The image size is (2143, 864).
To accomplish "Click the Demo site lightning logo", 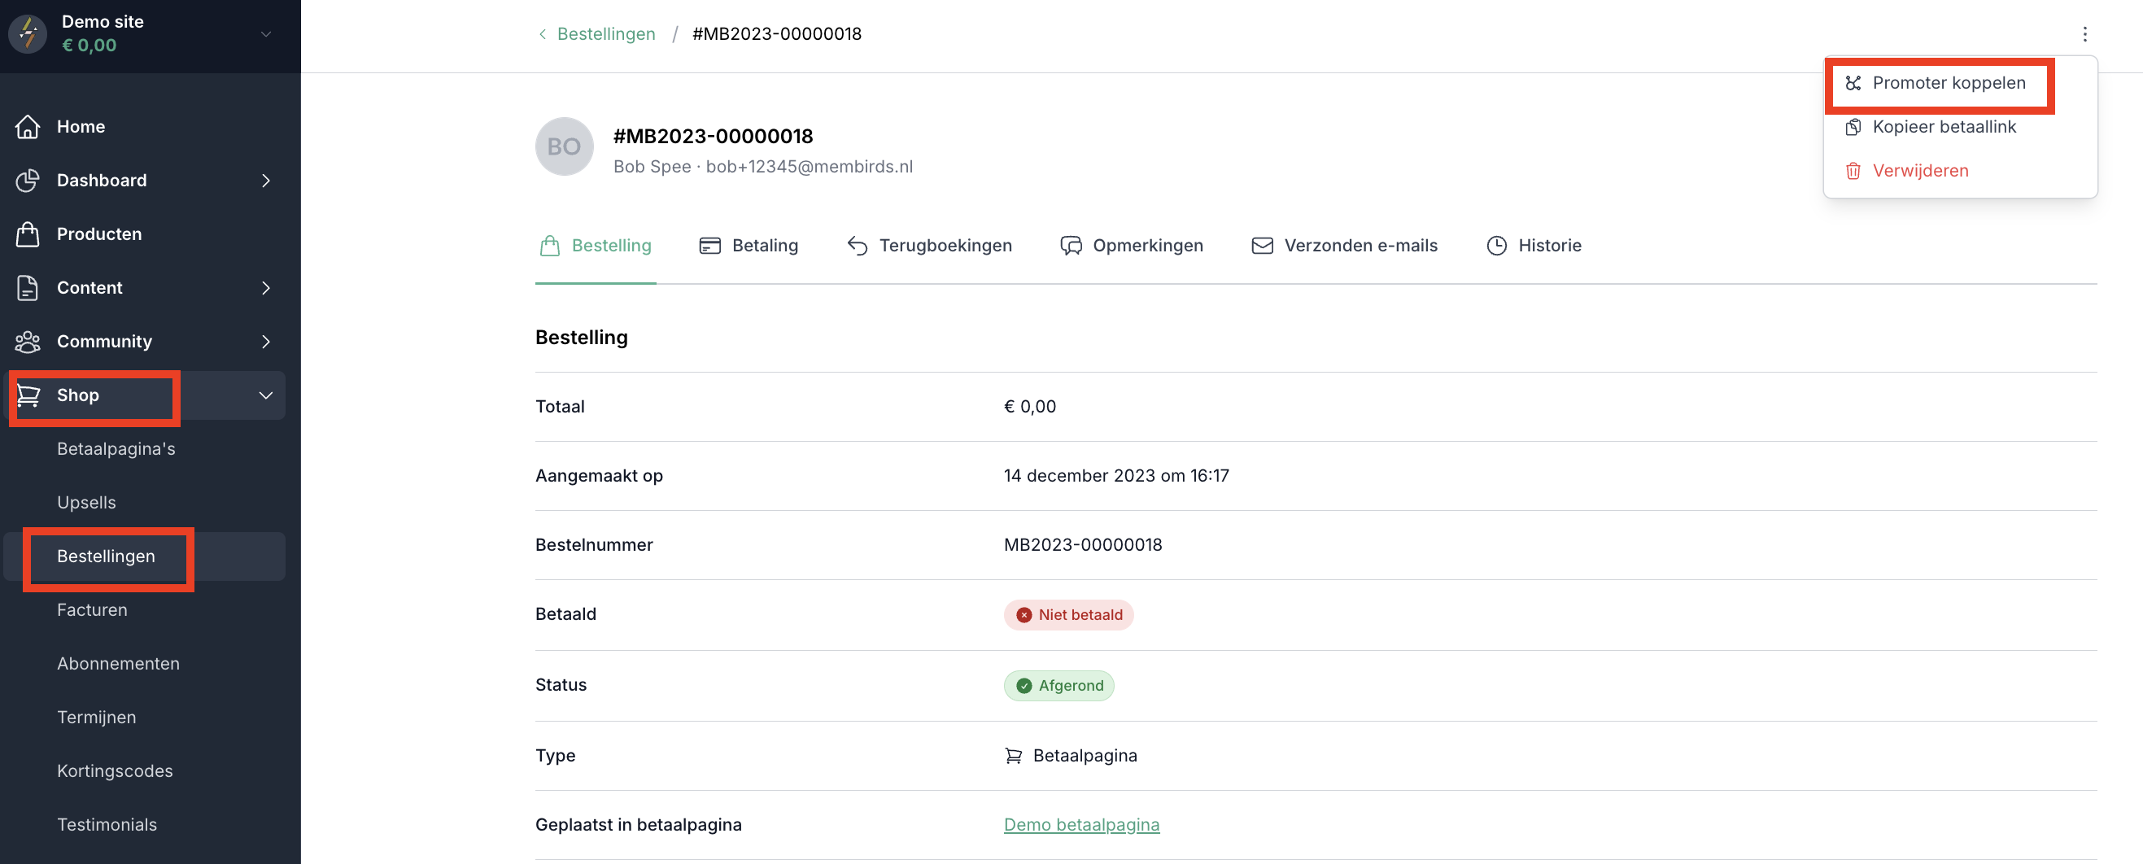I will pos(28,34).
